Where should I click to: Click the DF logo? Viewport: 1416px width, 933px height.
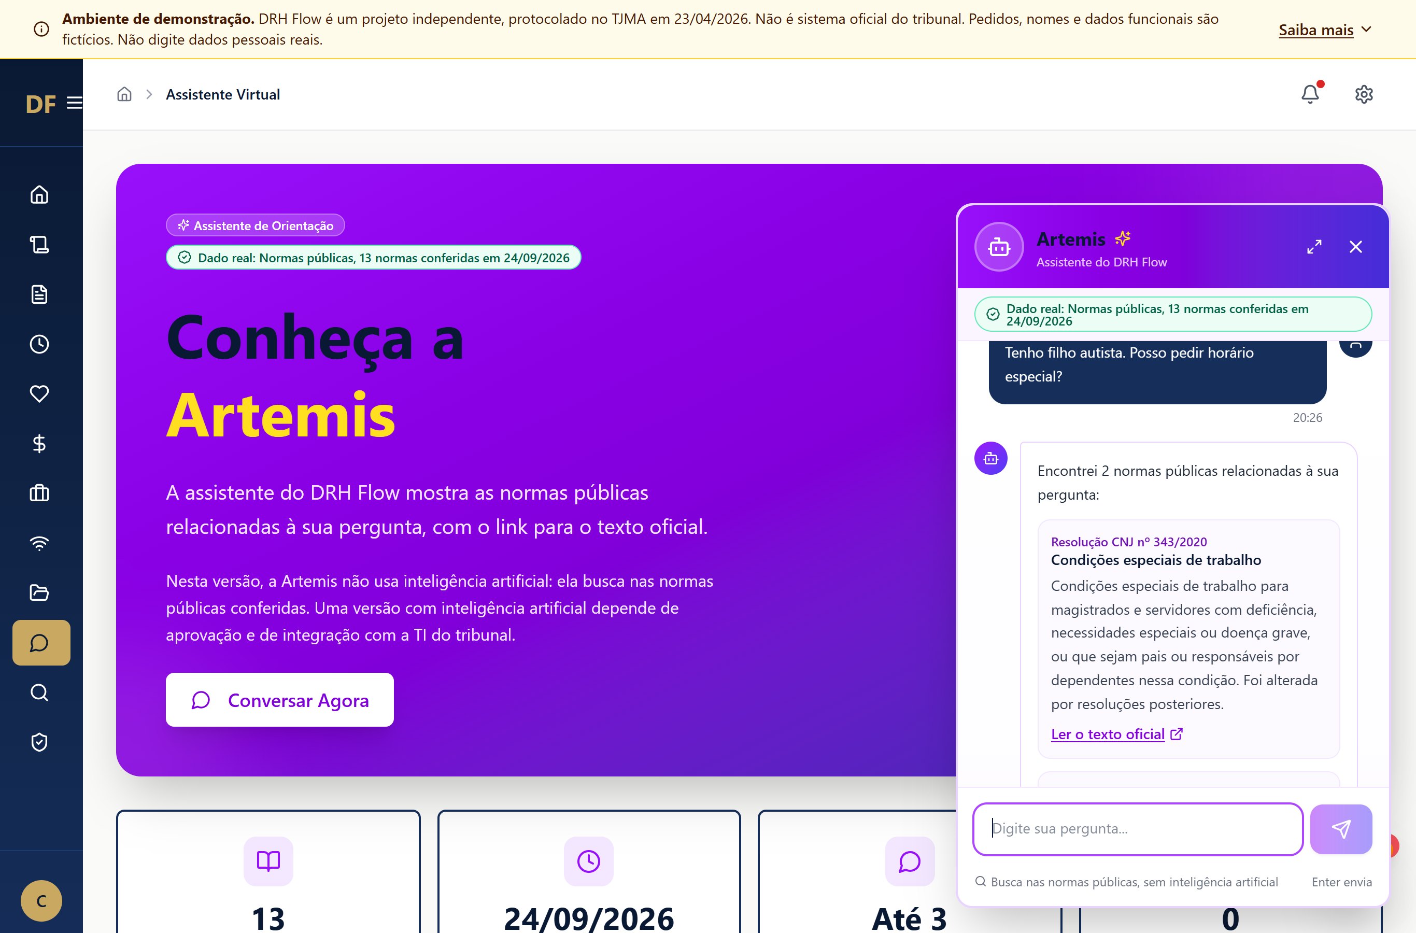tap(40, 104)
